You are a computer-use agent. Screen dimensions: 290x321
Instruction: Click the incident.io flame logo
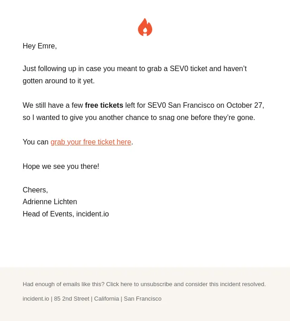(145, 27)
